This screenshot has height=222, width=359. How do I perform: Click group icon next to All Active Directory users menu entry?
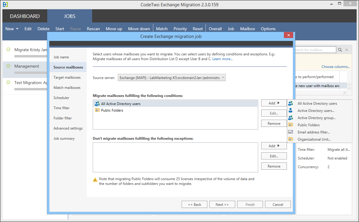pos(290,104)
